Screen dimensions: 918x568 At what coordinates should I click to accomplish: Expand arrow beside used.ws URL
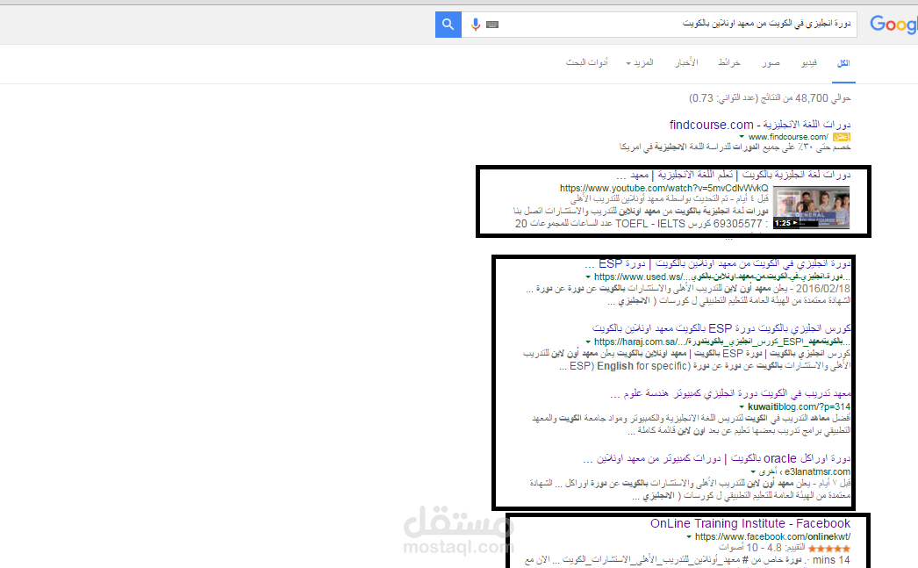(x=588, y=277)
